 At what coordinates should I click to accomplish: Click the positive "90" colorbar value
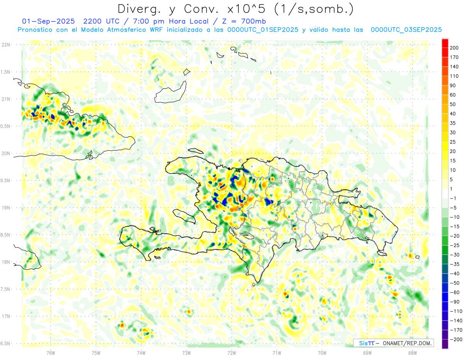click(453, 85)
